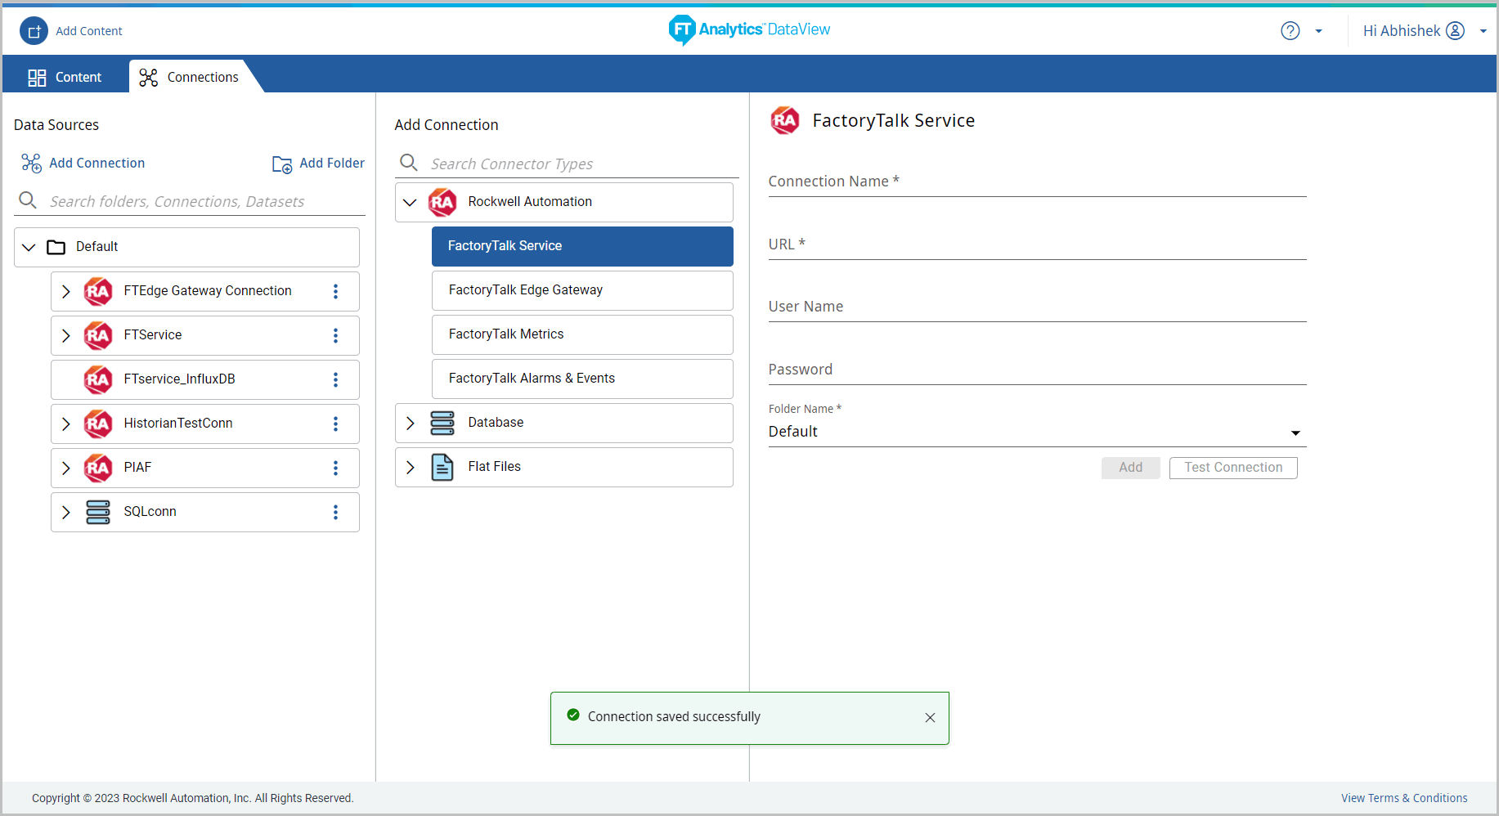Click the green success checkmark icon
Screen dimensions: 1499x816
point(573,715)
